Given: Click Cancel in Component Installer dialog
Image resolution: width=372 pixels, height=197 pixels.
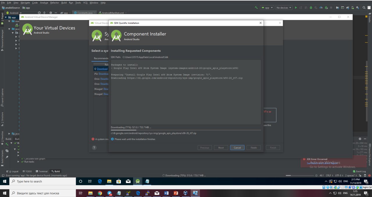Looking at the screenshot, I should (x=237, y=148).
